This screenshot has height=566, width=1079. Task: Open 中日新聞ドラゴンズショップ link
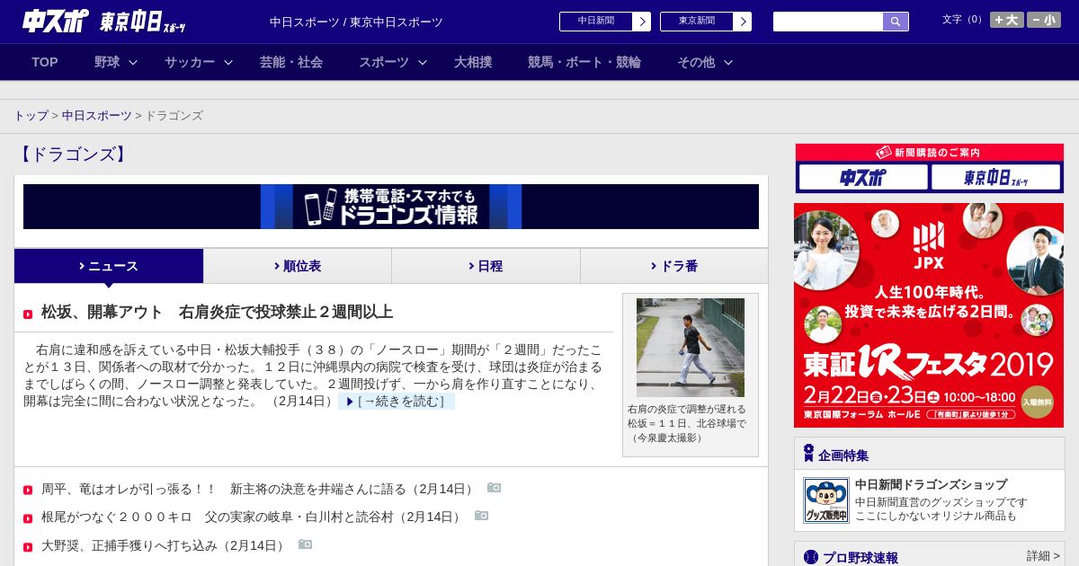931,484
